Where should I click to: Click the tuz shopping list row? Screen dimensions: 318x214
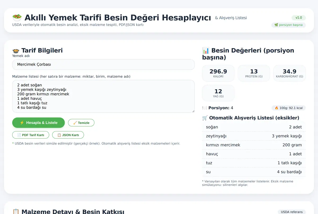[254, 163]
